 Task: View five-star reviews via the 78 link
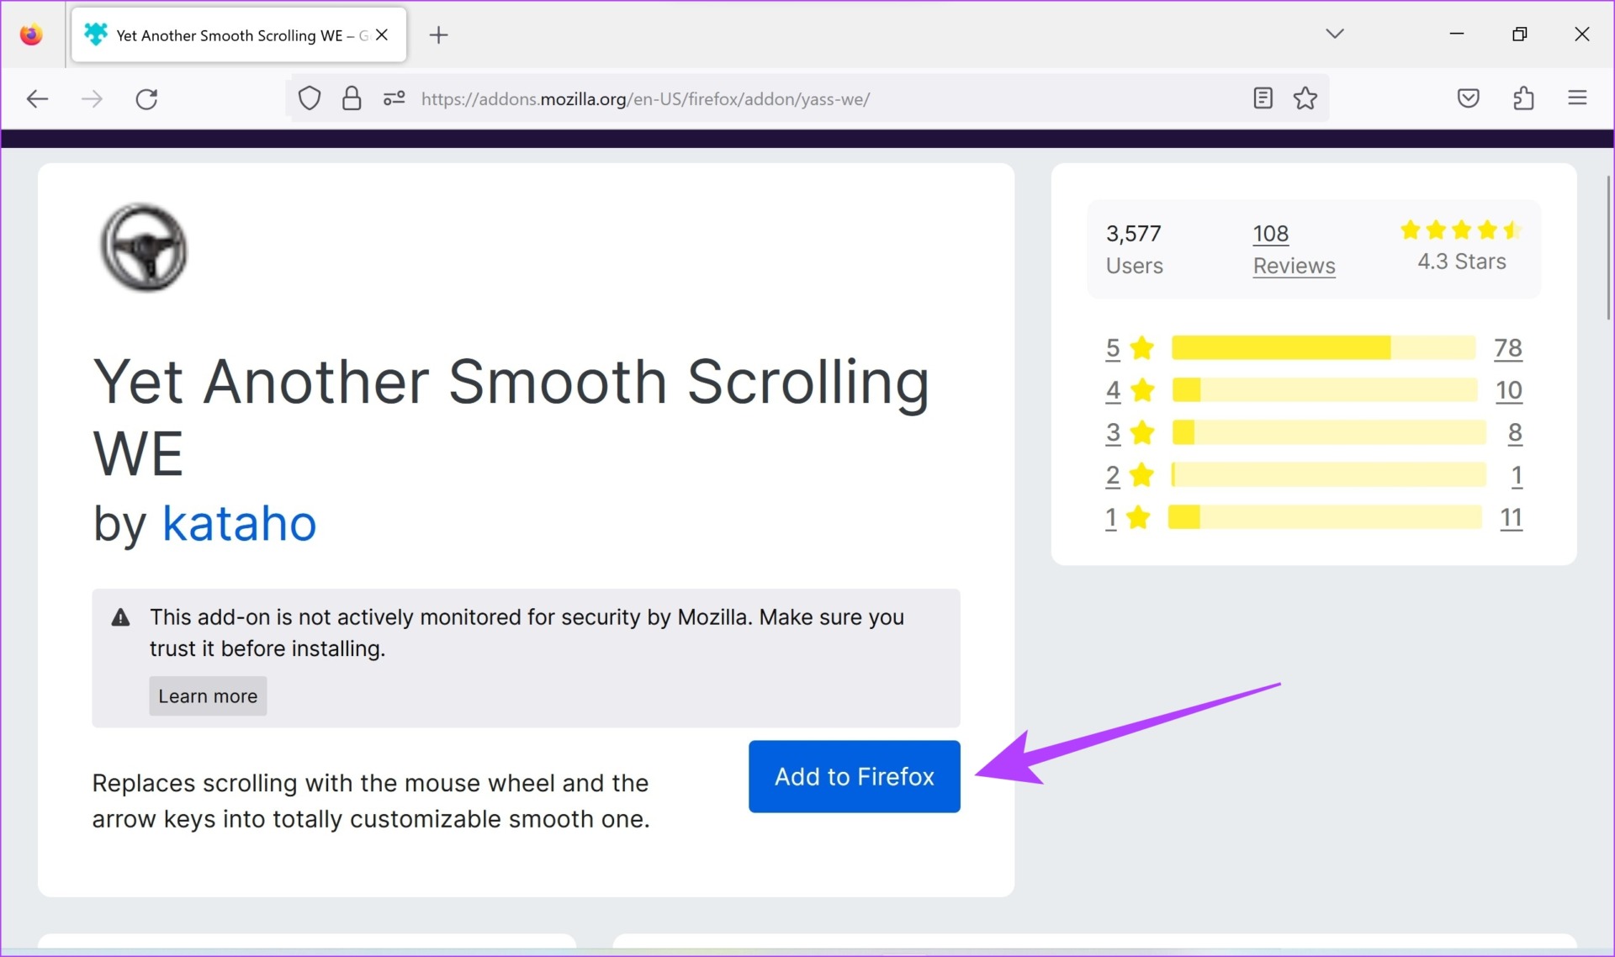tap(1507, 347)
